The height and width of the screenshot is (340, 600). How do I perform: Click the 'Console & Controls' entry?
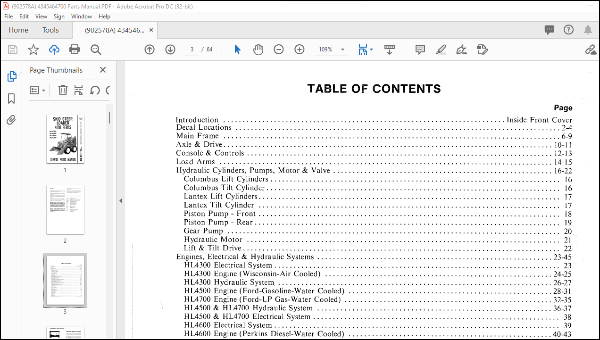pyautogui.click(x=210, y=153)
